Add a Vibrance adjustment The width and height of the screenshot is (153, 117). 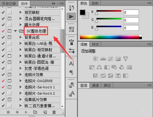pyautogui.click(x=126, y=59)
